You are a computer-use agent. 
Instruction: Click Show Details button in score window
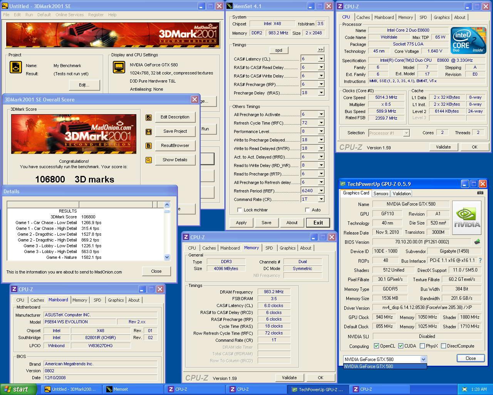tap(175, 160)
